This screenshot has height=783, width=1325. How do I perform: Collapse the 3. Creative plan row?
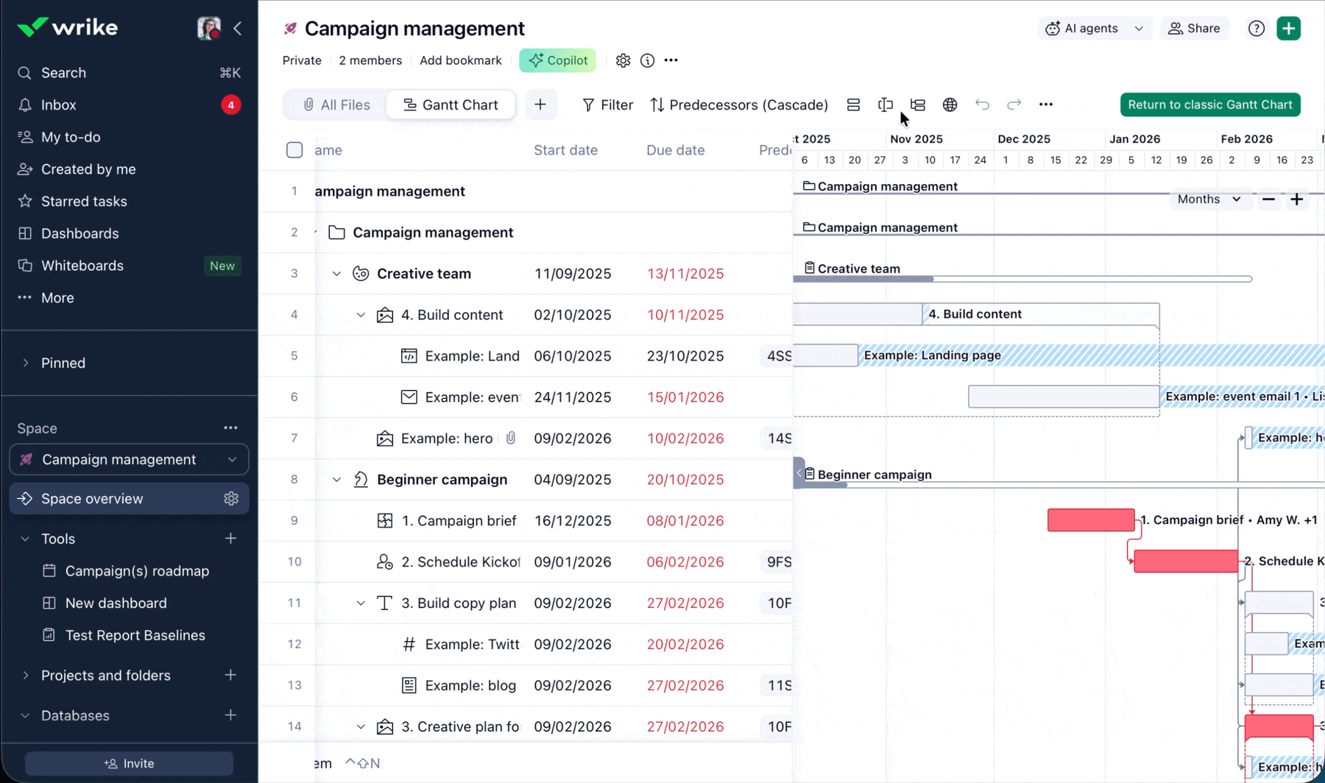(x=361, y=727)
